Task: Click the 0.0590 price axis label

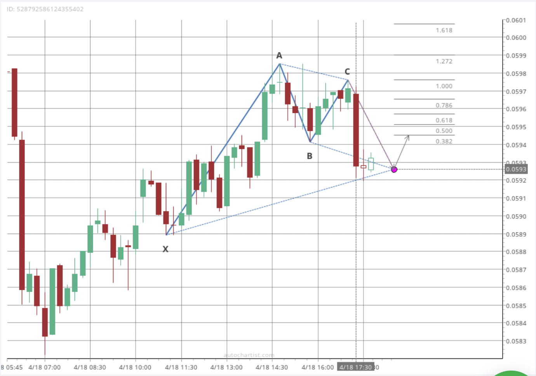Action: [x=516, y=217]
